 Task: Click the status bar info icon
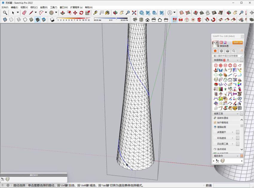pyautogui.click(x=8, y=185)
